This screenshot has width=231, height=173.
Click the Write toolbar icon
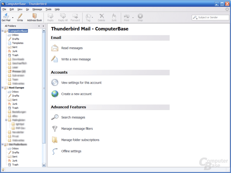point(20,16)
